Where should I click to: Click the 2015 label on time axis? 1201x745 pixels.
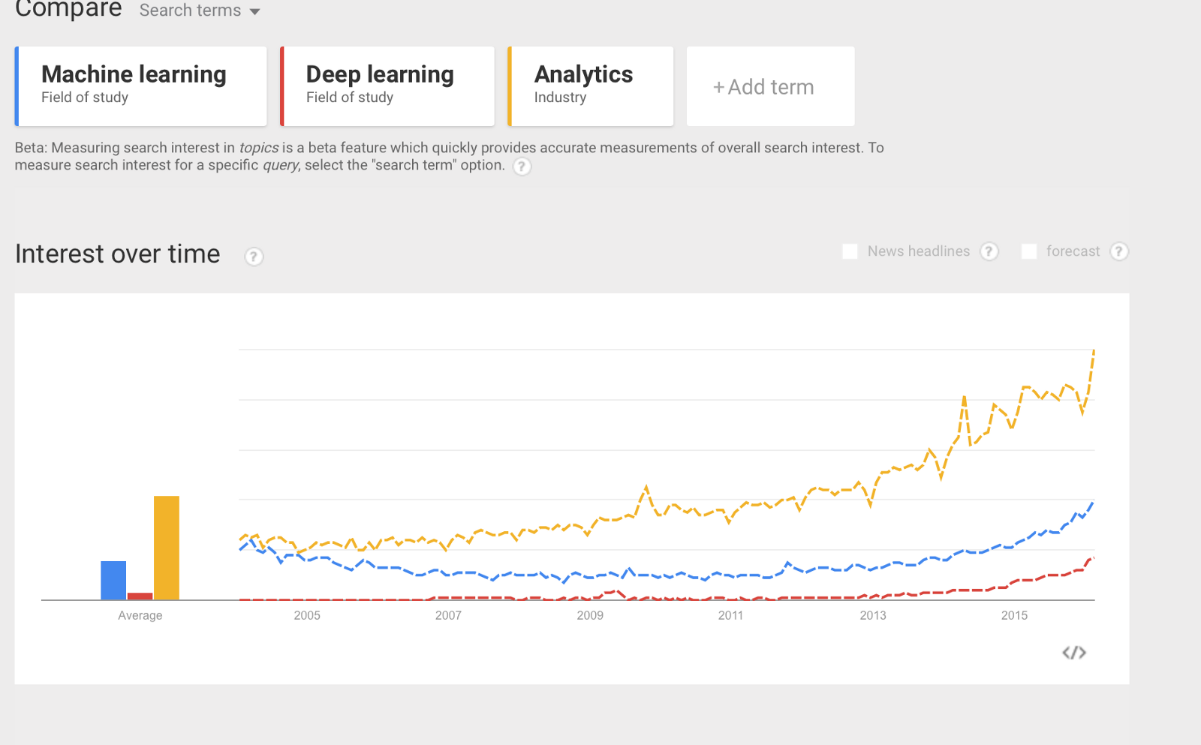pos(1014,615)
